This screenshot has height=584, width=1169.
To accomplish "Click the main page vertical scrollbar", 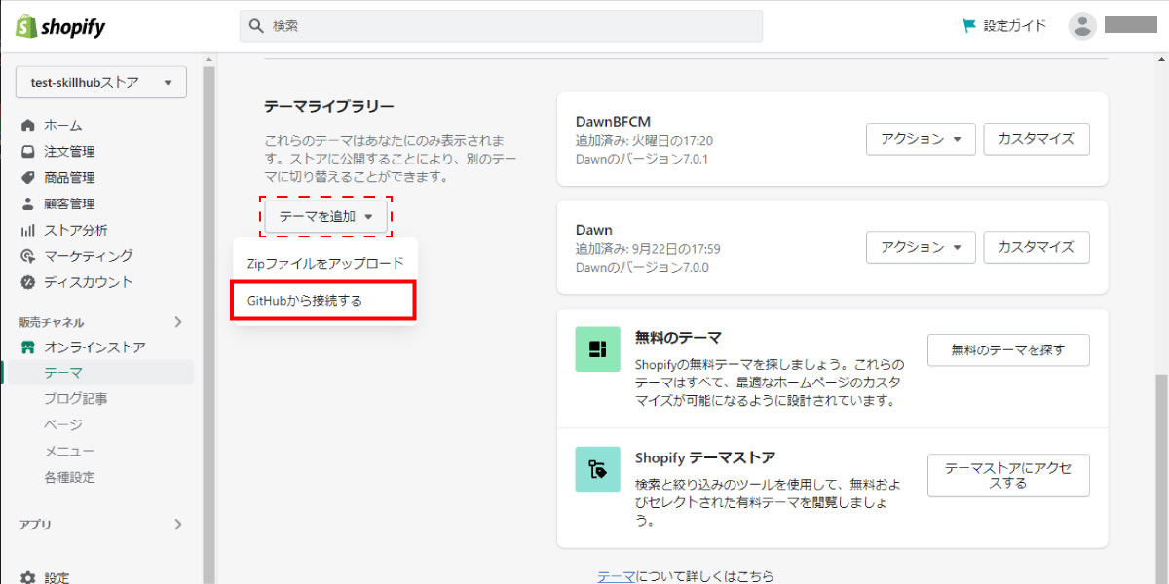I will 1161,477.
